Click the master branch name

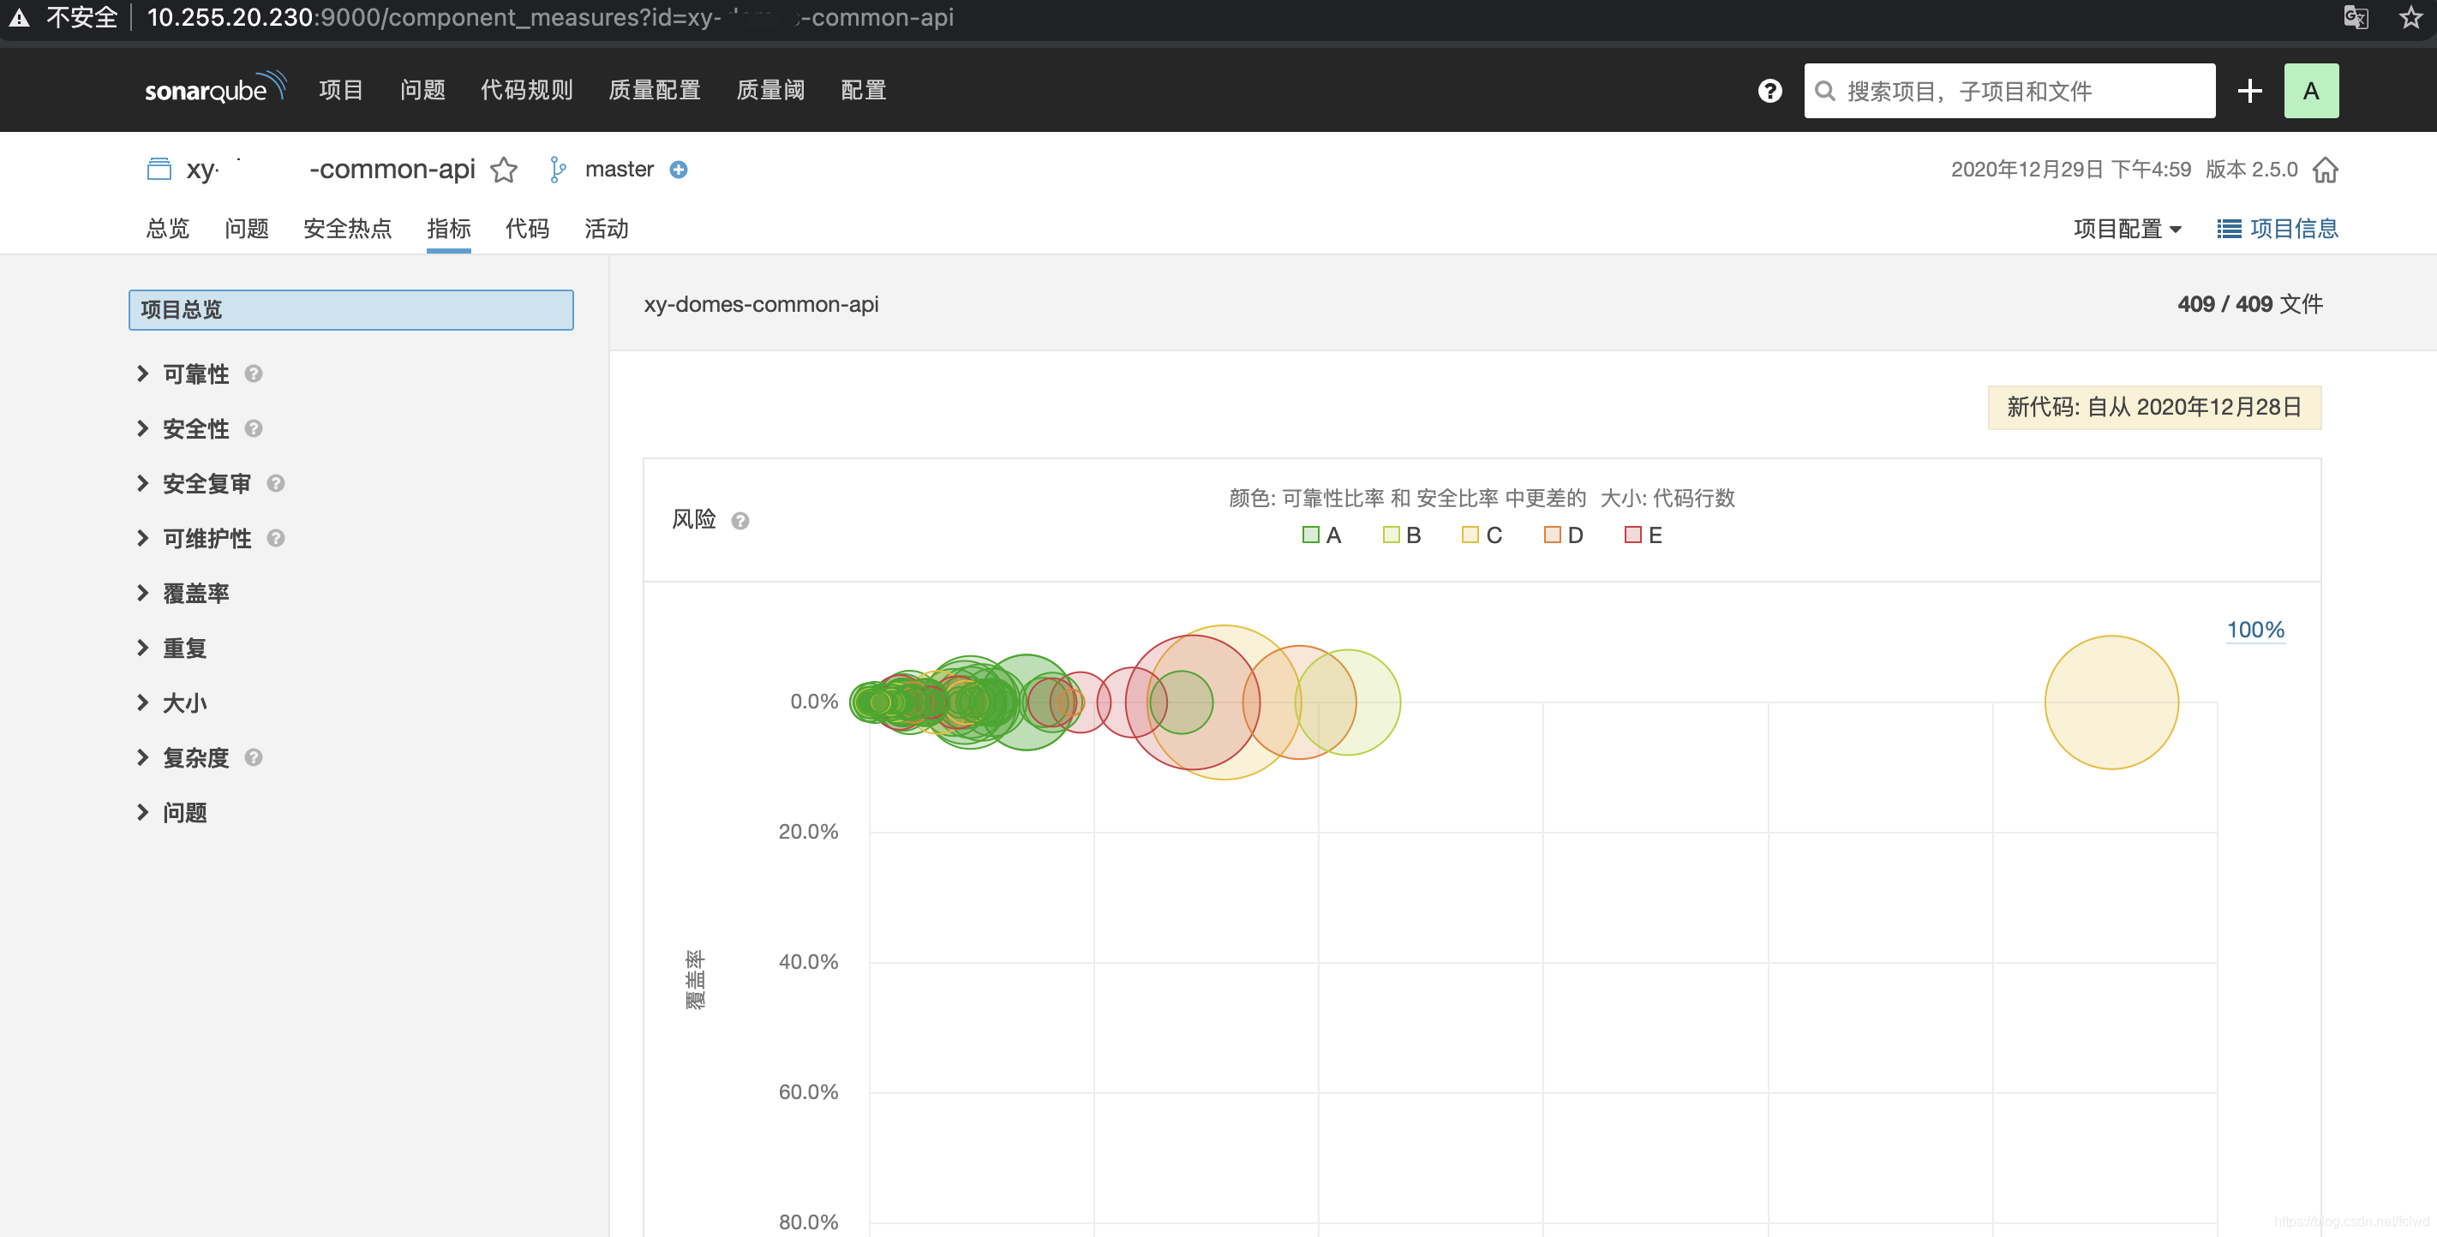point(620,170)
